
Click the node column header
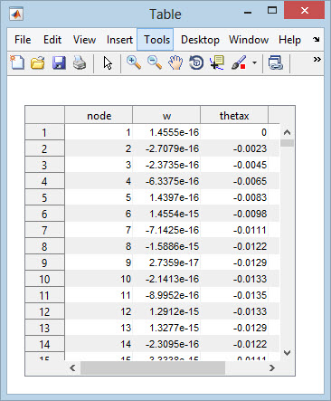click(99, 115)
